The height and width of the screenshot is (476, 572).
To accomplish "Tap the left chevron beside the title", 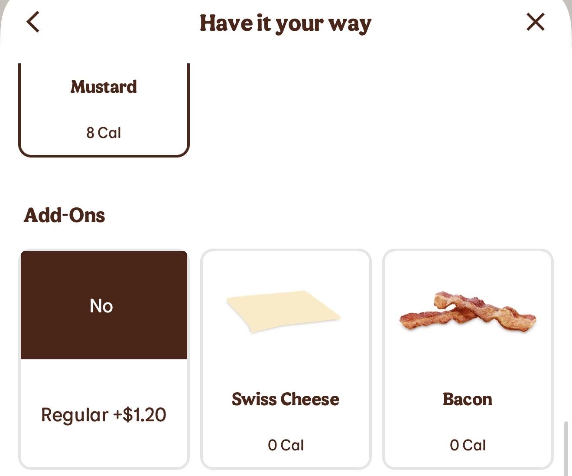I will [x=32, y=22].
